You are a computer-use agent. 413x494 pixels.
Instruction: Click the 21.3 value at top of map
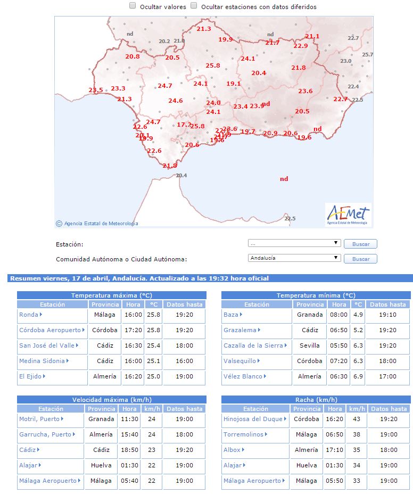pos(204,29)
